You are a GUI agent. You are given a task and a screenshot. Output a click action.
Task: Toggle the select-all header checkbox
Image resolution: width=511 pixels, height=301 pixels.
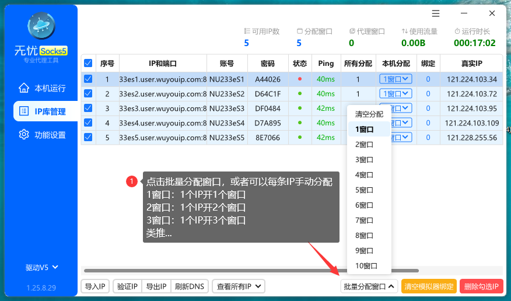tap(88, 63)
